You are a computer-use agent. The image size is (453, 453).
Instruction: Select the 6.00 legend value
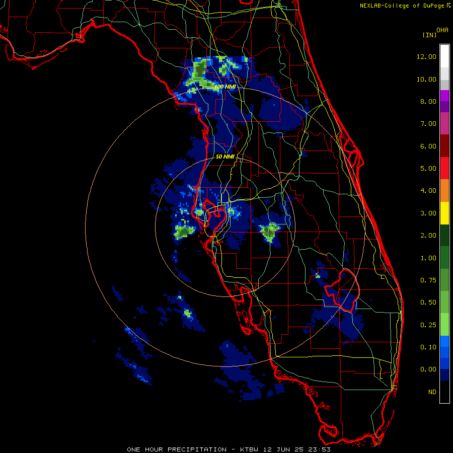[428, 146]
